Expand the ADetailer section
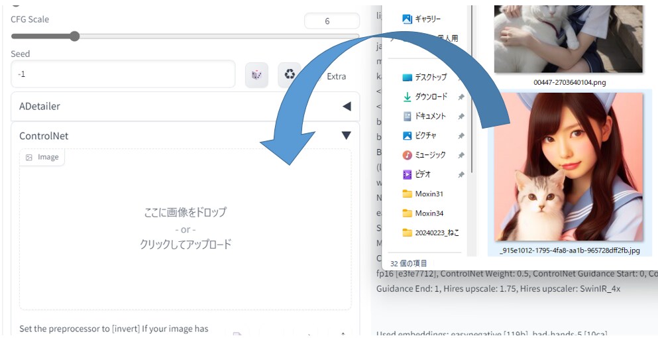658x338 pixels. pyautogui.click(x=346, y=106)
